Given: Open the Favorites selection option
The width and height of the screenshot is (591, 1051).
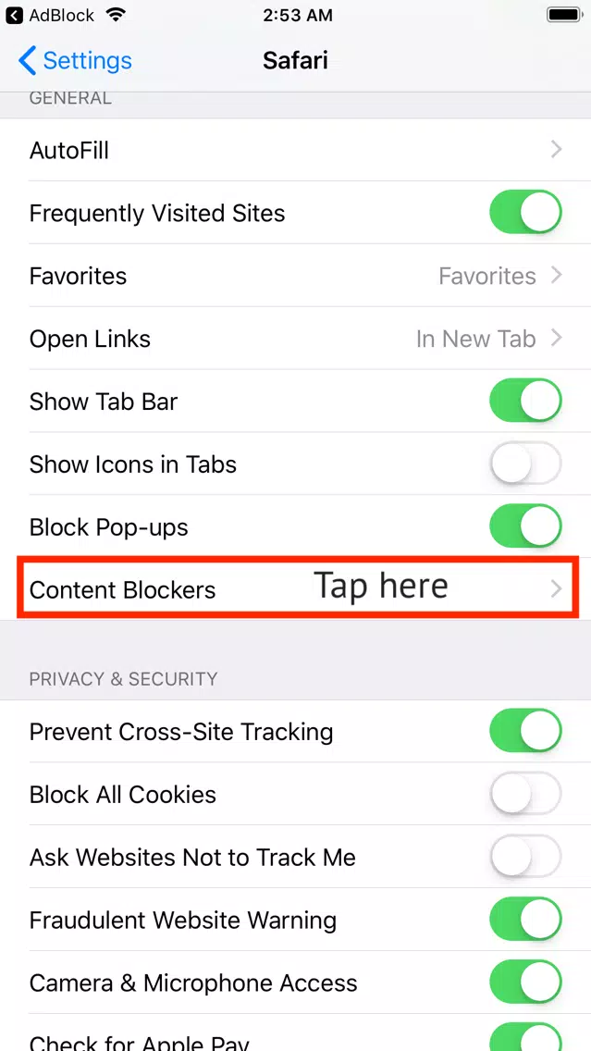Looking at the screenshot, I should [296, 276].
